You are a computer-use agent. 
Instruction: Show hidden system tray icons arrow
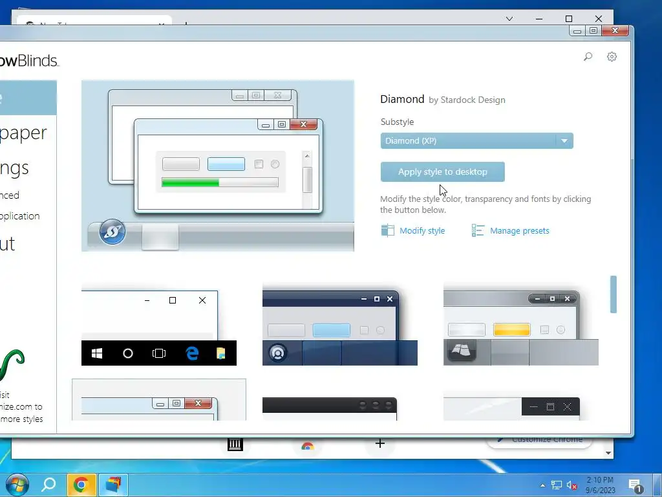coord(542,485)
